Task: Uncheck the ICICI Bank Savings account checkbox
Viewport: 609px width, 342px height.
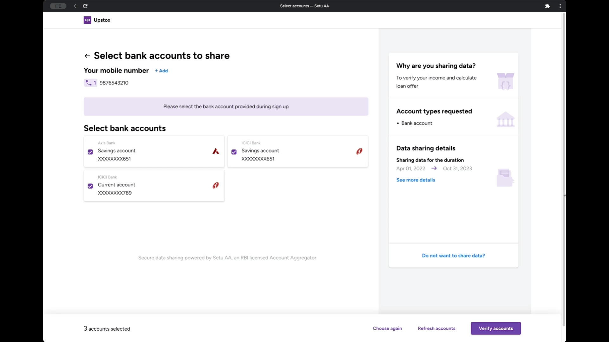Action: pyautogui.click(x=234, y=152)
